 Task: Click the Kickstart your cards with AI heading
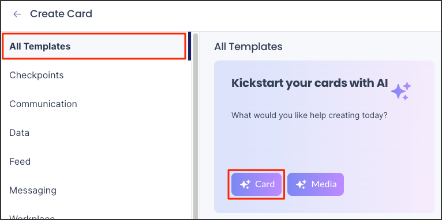(309, 84)
